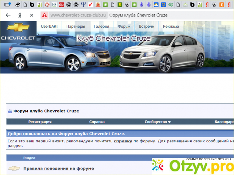This screenshot has width=234, height=175.
Task: Go to the Галерея section
Action: [x=102, y=26]
